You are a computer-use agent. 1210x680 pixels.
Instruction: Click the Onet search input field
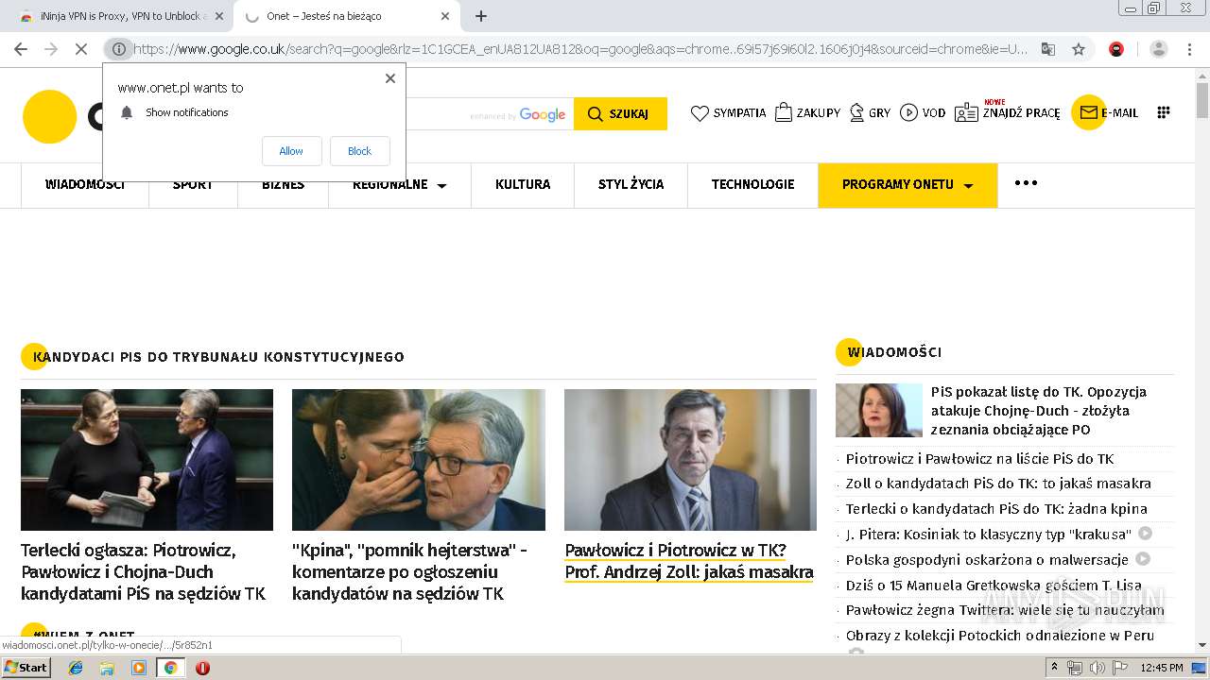tap(490, 113)
